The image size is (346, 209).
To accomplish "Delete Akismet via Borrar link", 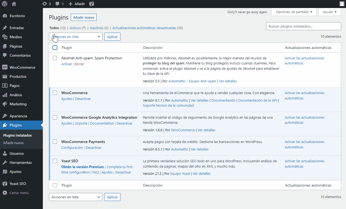I will click(79, 64).
